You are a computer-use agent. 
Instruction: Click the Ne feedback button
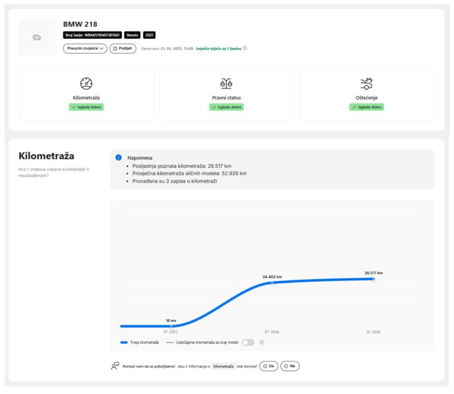pyautogui.click(x=290, y=366)
